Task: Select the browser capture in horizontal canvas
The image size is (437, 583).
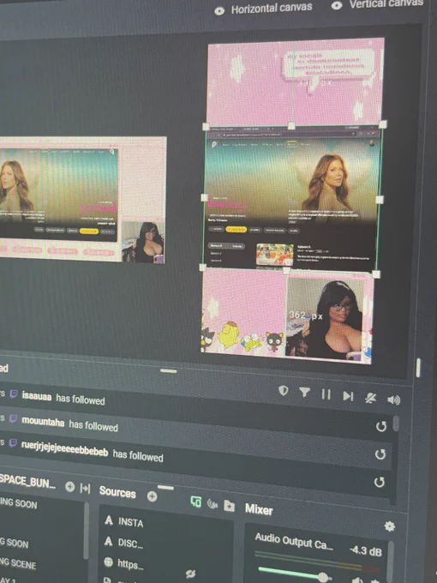Action: pyautogui.click(x=59, y=194)
